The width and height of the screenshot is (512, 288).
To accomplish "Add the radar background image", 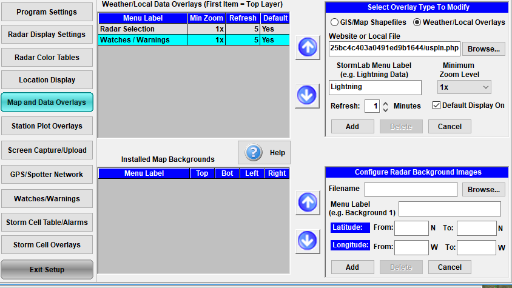I will tap(352, 267).
